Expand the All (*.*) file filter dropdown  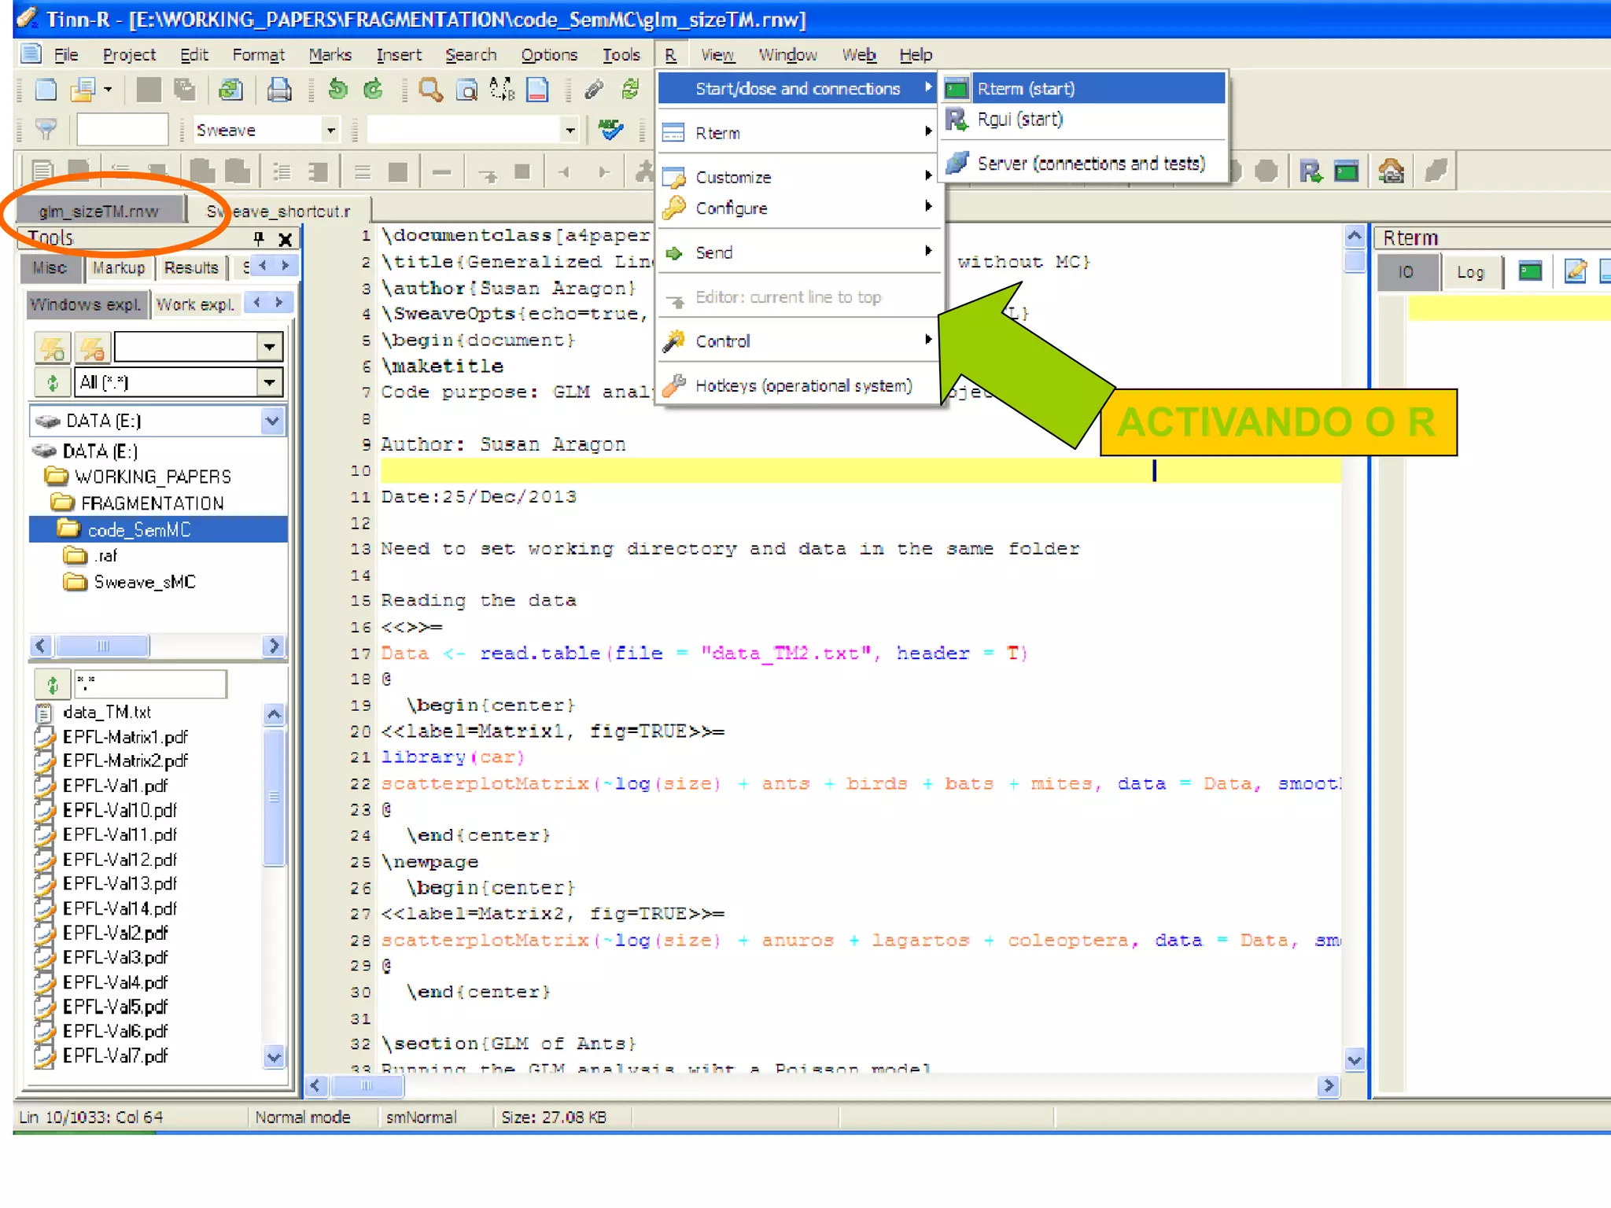tap(270, 383)
